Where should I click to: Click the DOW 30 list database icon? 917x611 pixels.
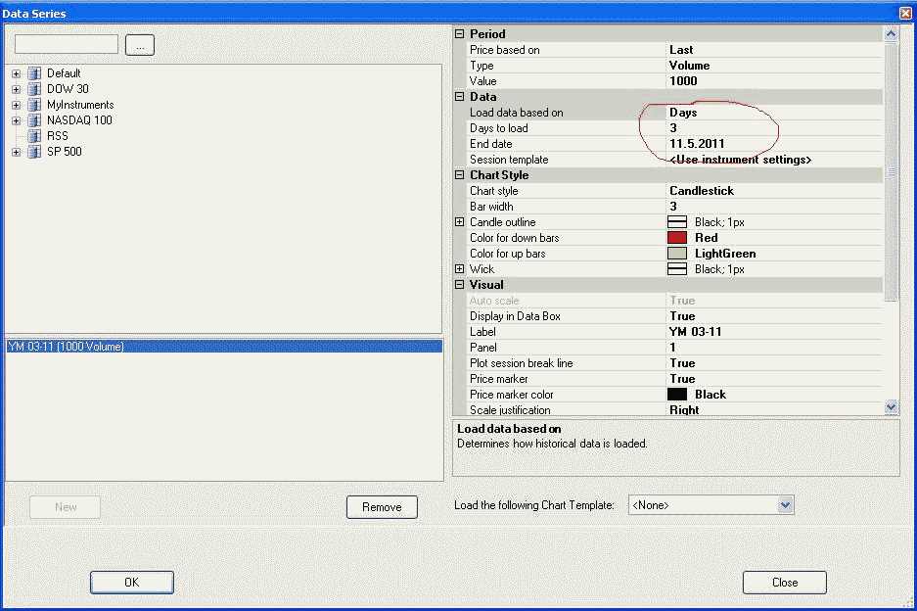[x=34, y=89]
